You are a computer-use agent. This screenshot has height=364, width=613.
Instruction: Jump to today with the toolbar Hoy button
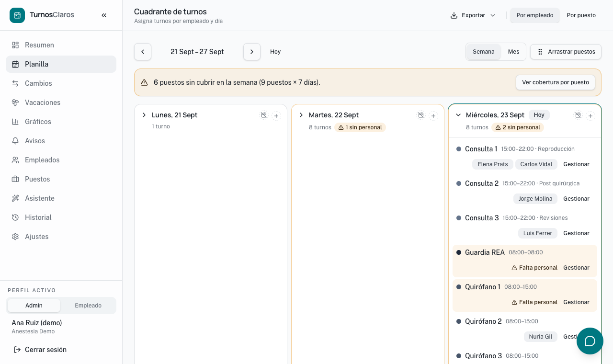(x=275, y=52)
